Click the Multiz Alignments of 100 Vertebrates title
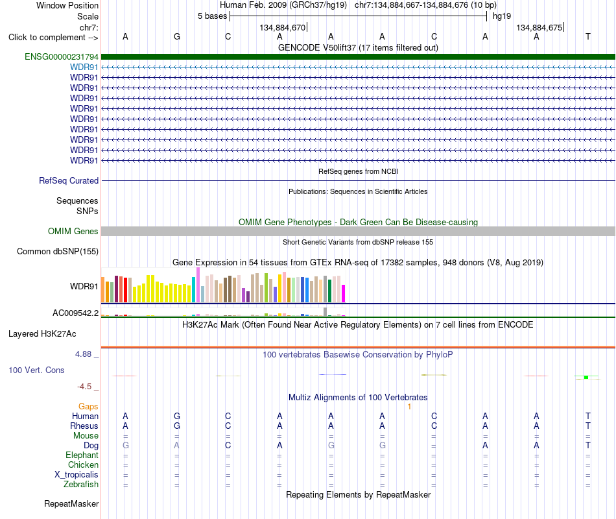The height and width of the screenshot is (519, 616). tap(358, 397)
